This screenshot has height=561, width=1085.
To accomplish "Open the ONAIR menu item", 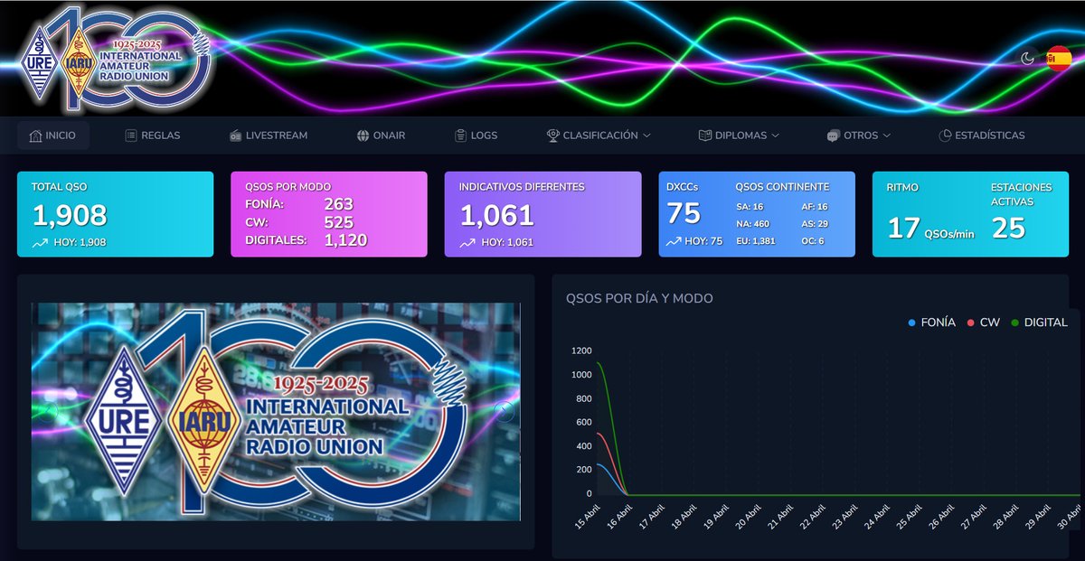I will point(381,136).
